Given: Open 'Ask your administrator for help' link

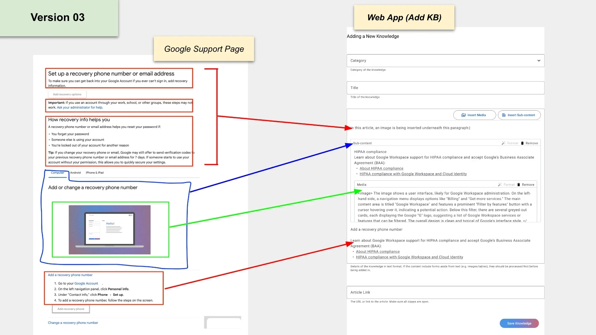Looking at the screenshot, I should [80, 108].
